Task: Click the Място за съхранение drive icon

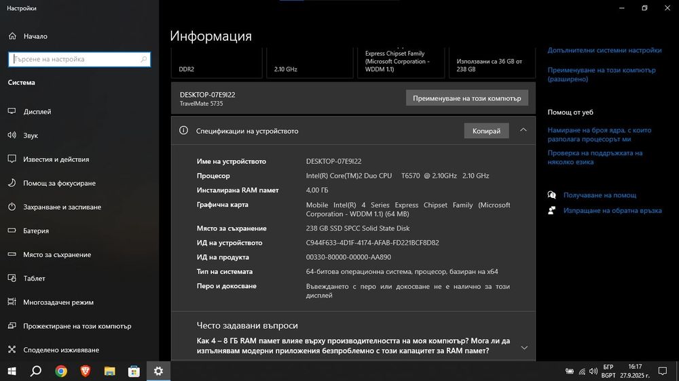Action: point(12,254)
